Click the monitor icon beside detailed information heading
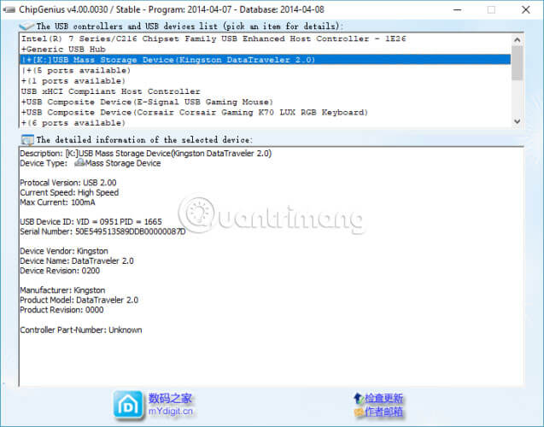Image resolution: width=544 pixels, height=427 pixels. [27, 140]
